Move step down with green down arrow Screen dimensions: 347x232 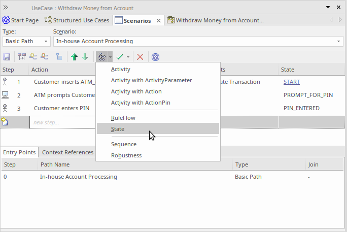point(85,57)
